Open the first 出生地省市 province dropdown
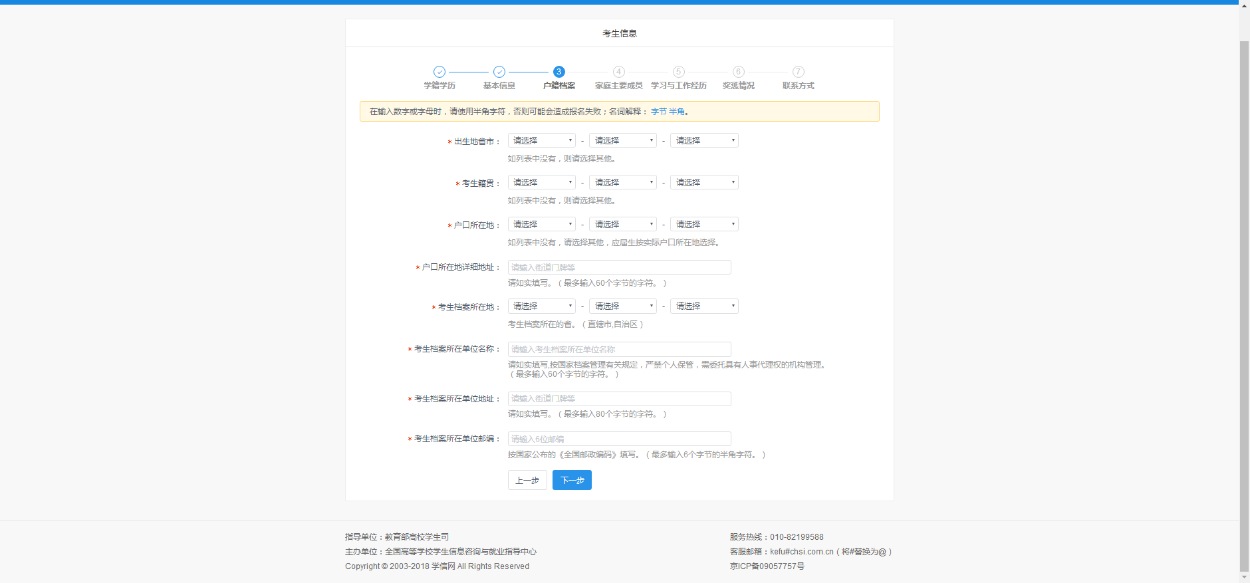1250x583 pixels. pyautogui.click(x=541, y=140)
